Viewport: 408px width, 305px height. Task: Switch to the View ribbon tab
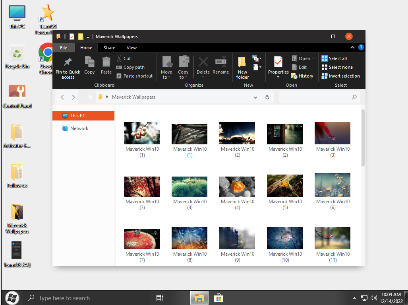[131, 48]
